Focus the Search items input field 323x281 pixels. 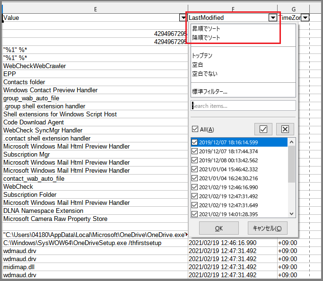(x=243, y=105)
